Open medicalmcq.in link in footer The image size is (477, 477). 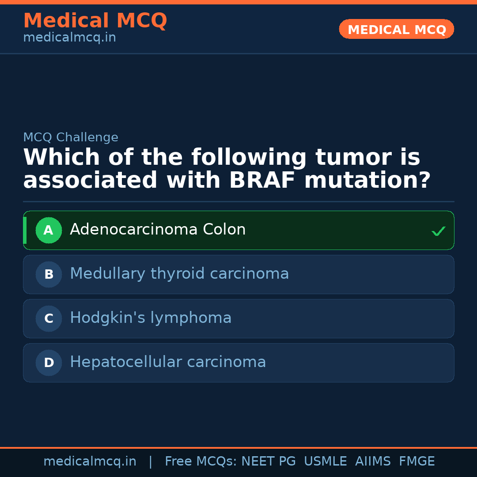(x=90, y=462)
